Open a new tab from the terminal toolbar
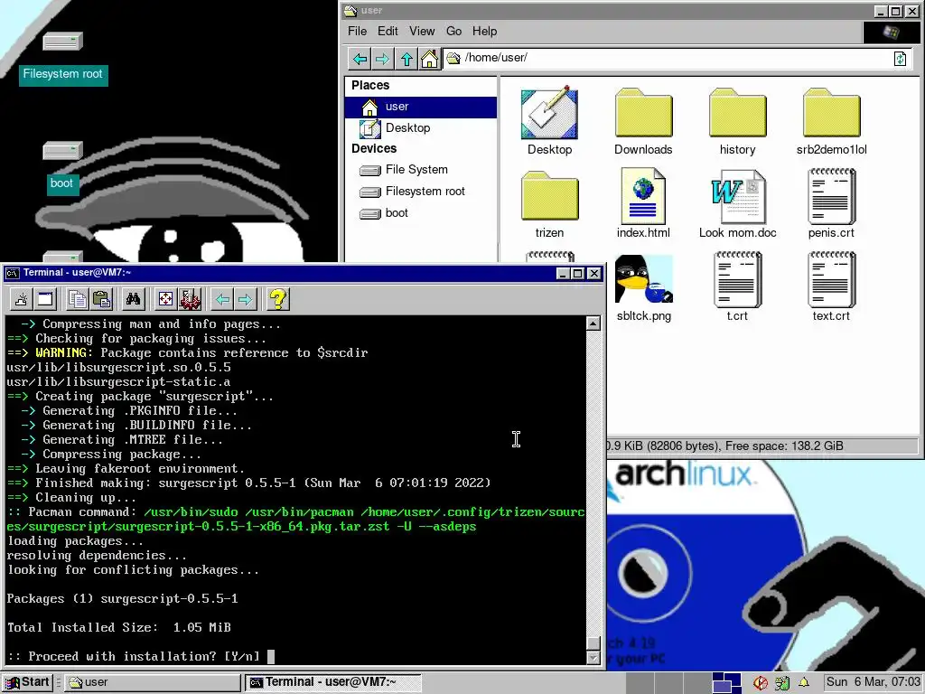The height and width of the screenshot is (694, 925). pyautogui.click(x=22, y=299)
